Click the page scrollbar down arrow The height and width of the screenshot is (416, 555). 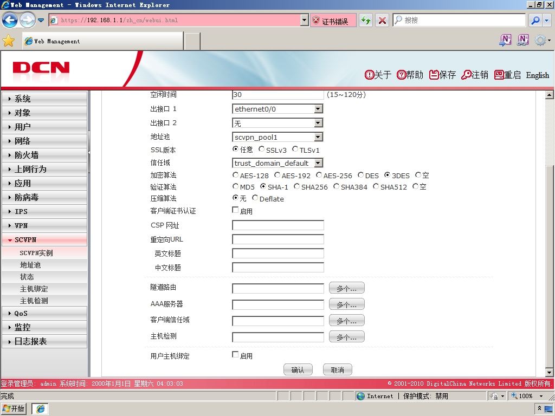(549, 372)
